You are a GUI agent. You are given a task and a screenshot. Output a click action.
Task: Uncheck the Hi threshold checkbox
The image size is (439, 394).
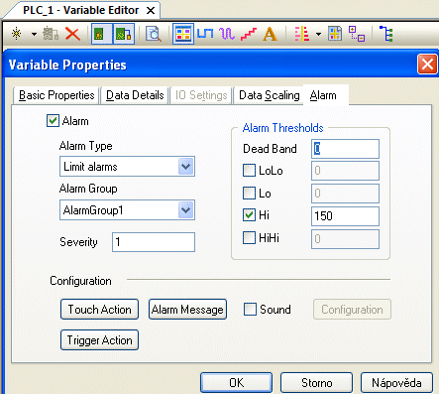point(249,215)
